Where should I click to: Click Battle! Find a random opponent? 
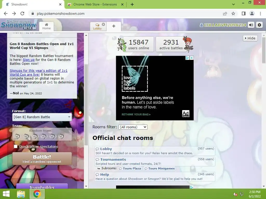point(42,159)
